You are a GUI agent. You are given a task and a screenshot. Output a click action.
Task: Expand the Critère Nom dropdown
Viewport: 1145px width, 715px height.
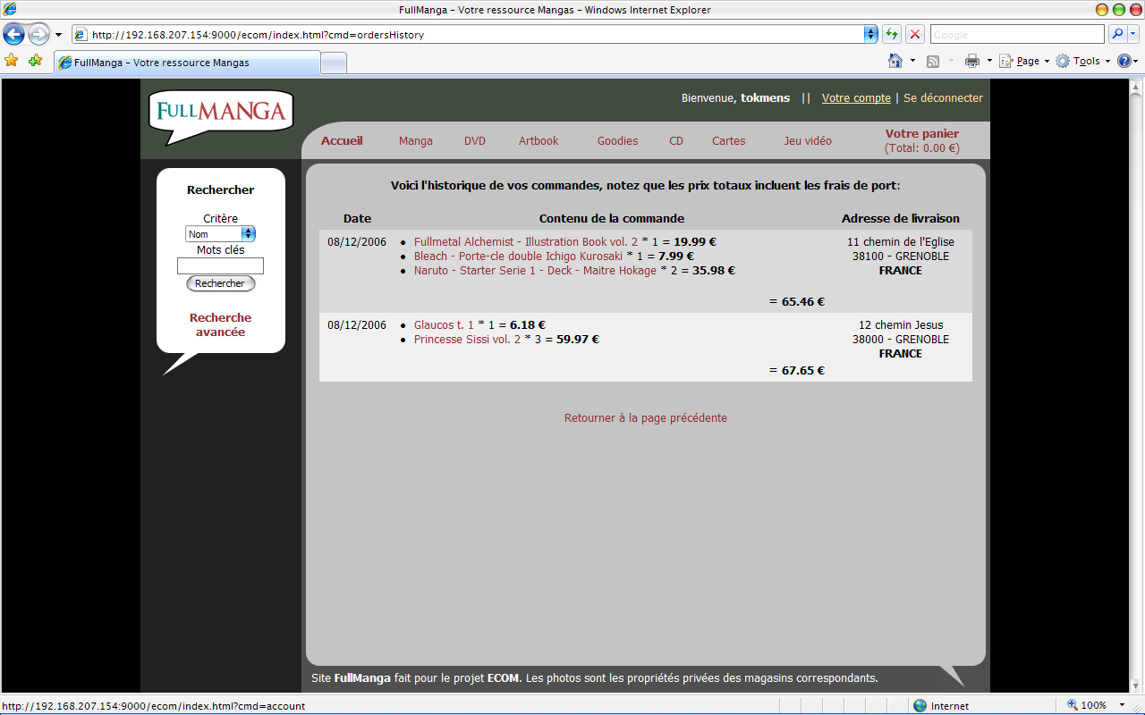click(220, 234)
